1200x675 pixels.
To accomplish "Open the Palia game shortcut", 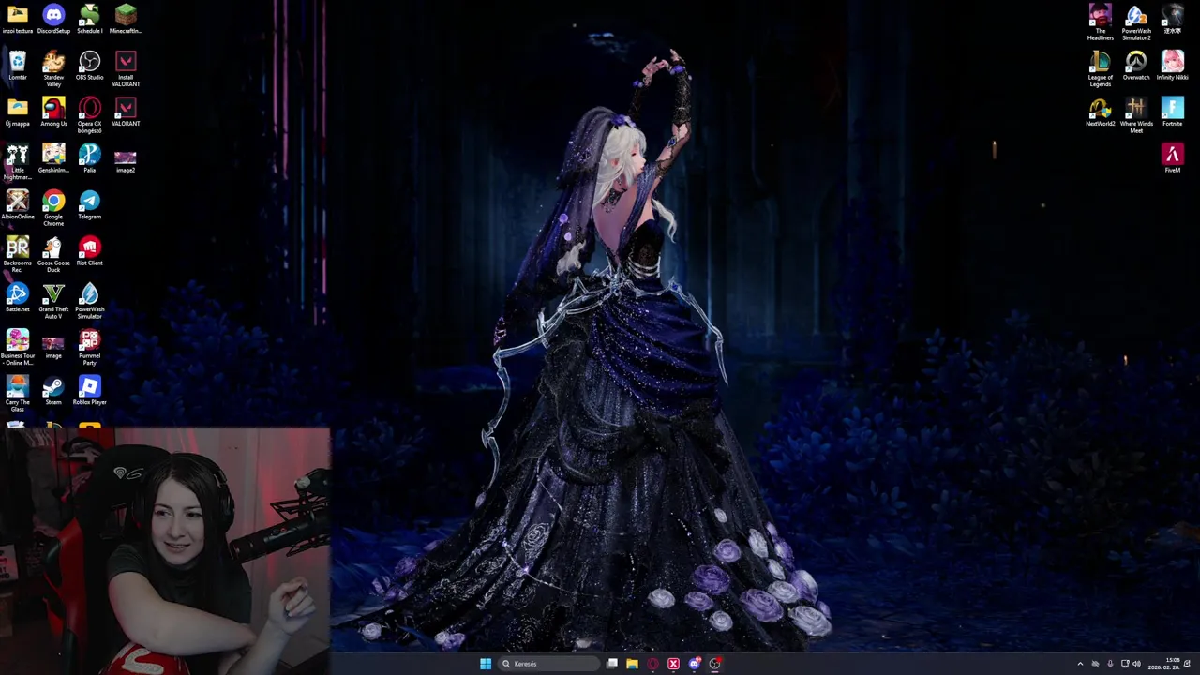I will (x=90, y=157).
